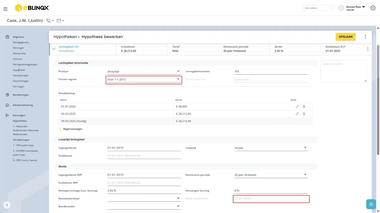This screenshot has height=213, width=380.
Task: Go to Woningen in the sidebar
Action: (x=18, y=48)
